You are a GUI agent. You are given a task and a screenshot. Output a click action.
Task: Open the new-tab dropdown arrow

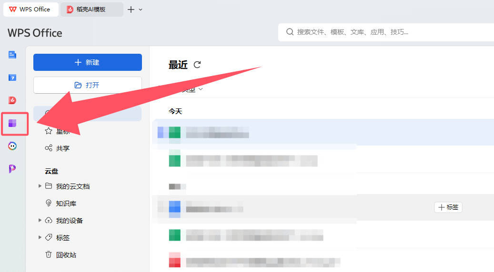click(141, 10)
